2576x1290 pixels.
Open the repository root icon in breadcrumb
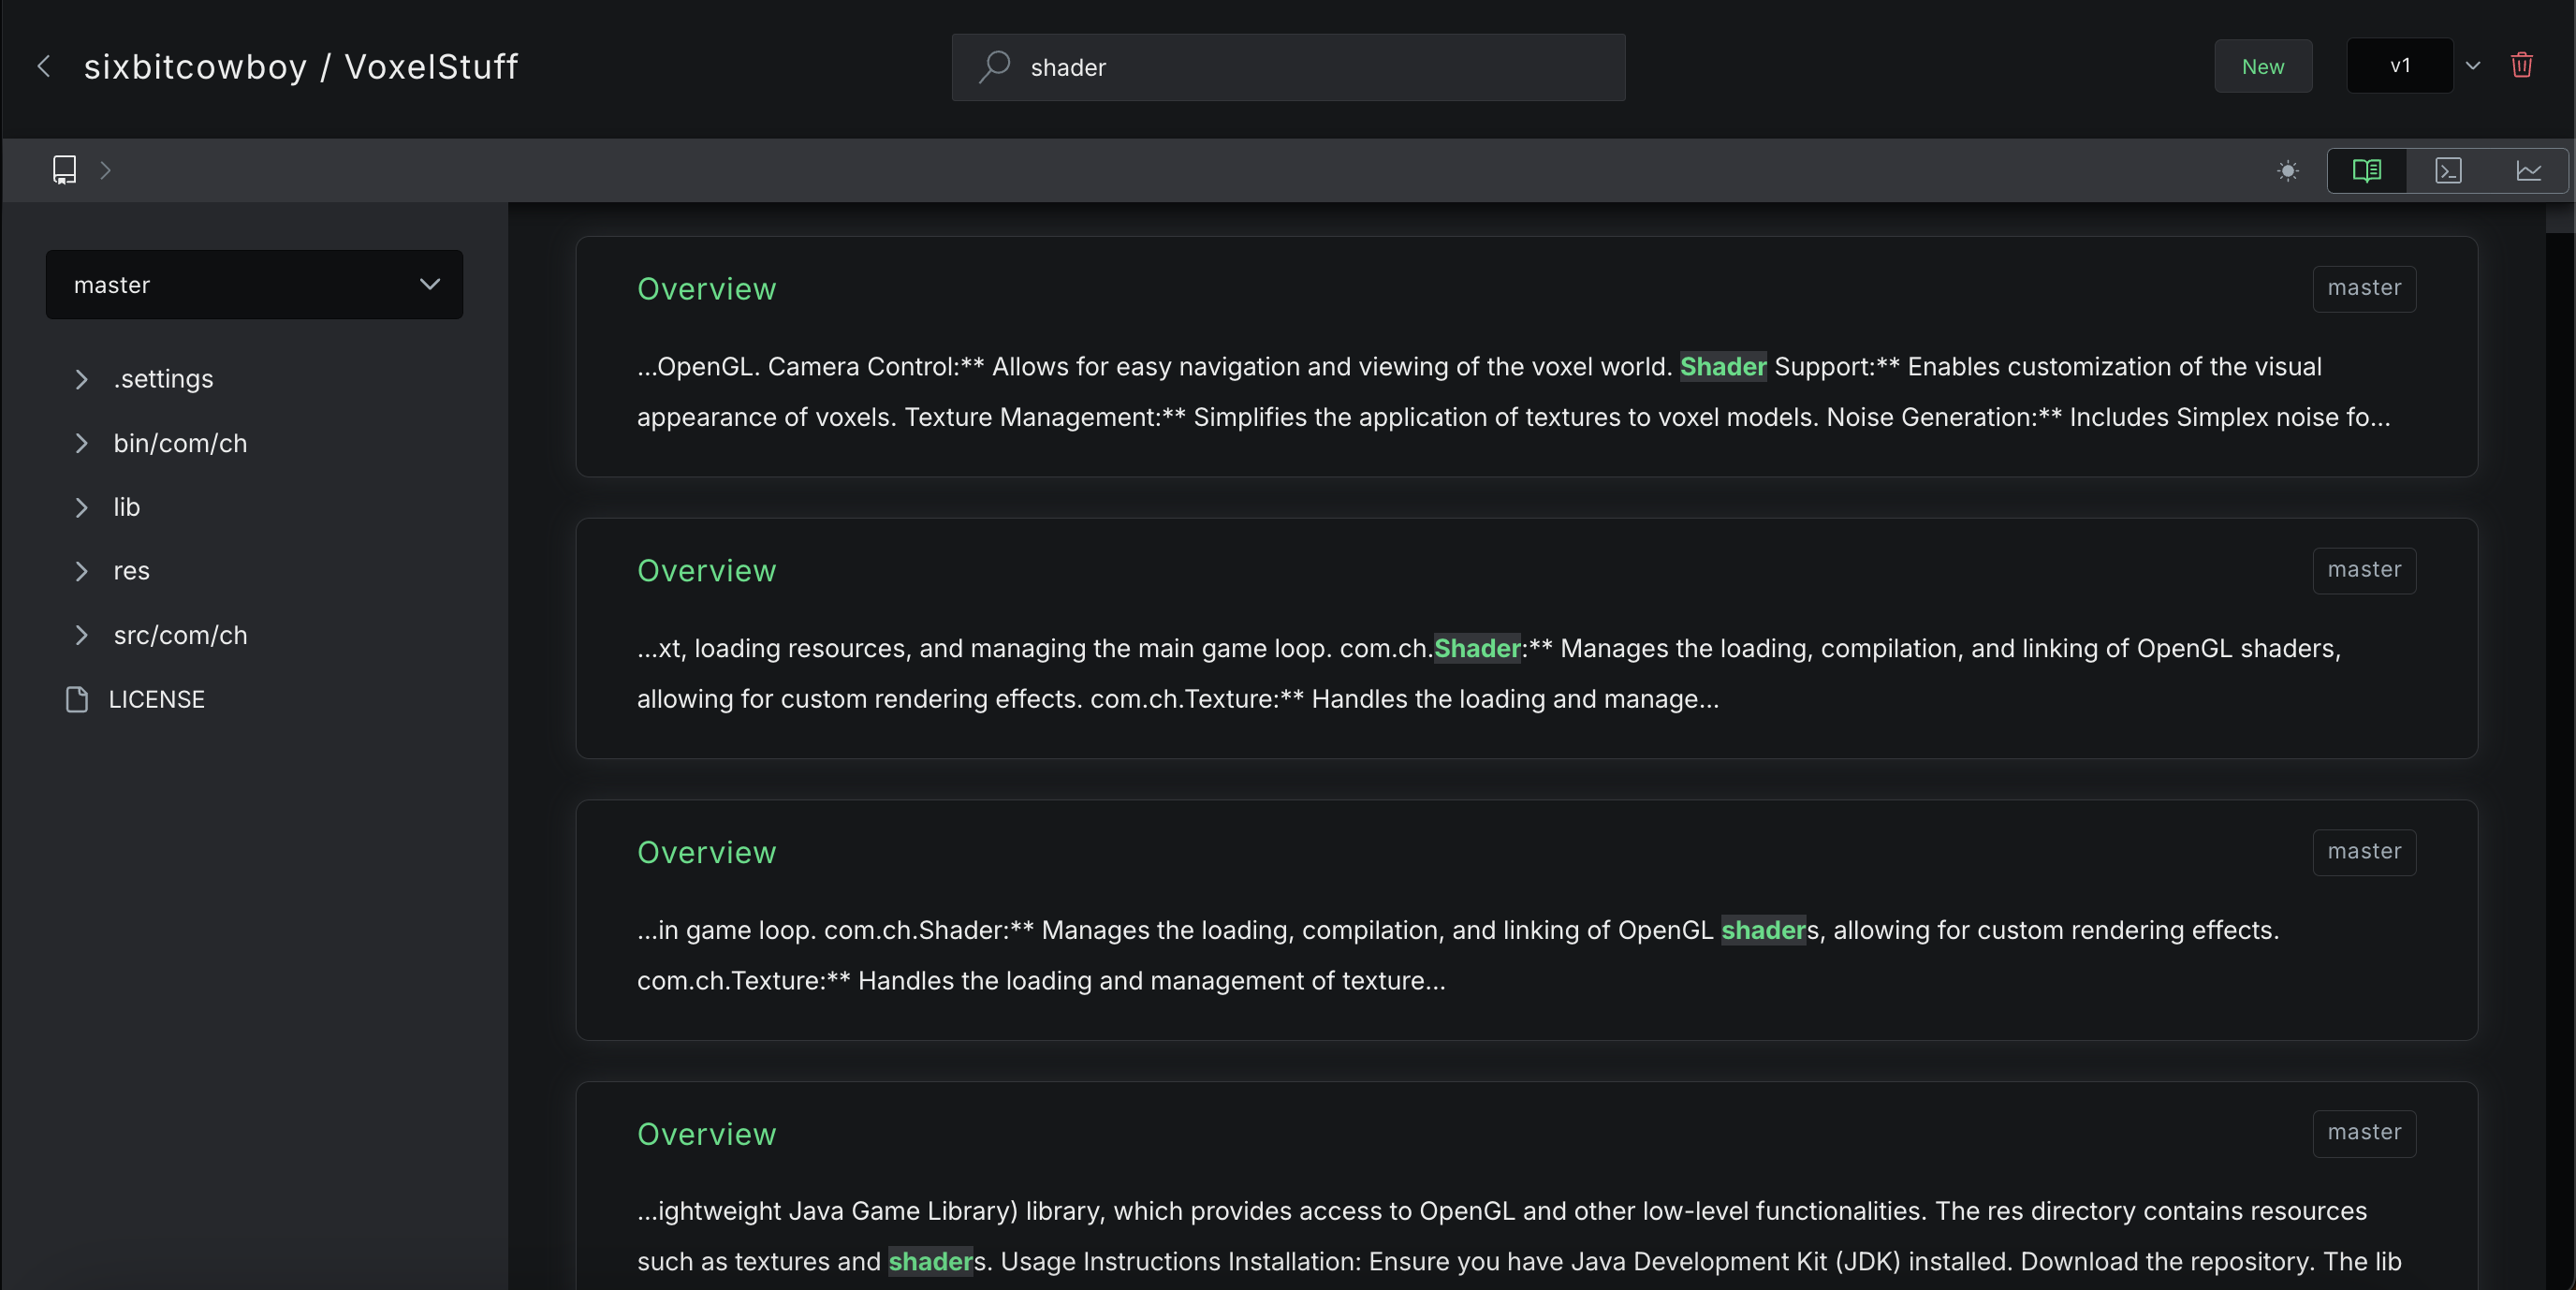pyautogui.click(x=64, y=170)
